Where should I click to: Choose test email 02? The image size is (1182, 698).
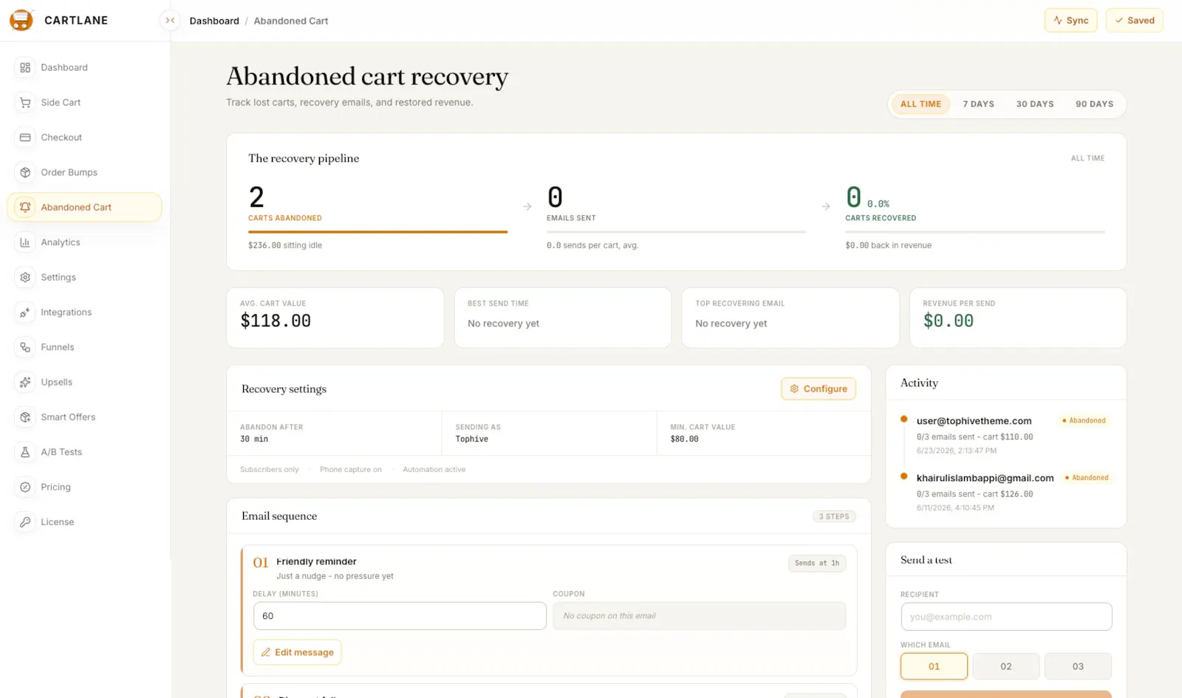pos(1006,666)
